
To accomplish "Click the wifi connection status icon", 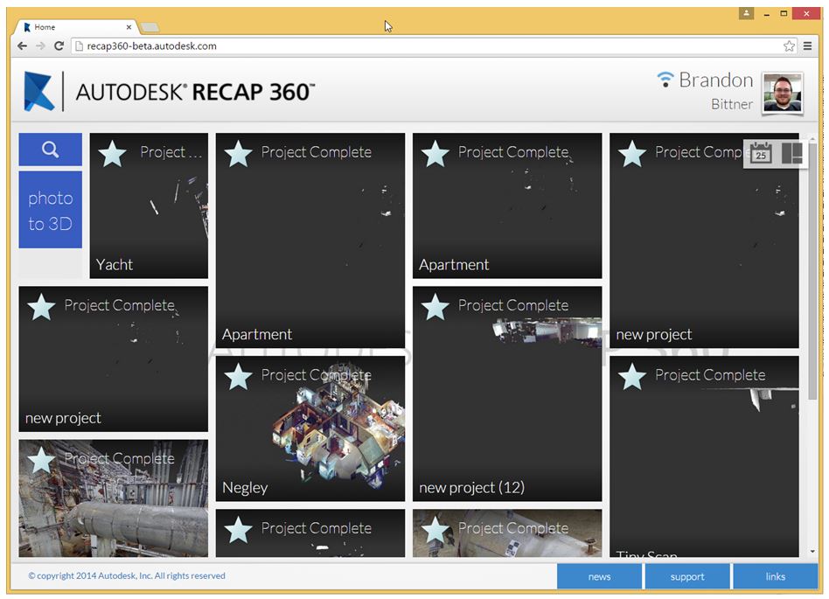I will [665, 80].
